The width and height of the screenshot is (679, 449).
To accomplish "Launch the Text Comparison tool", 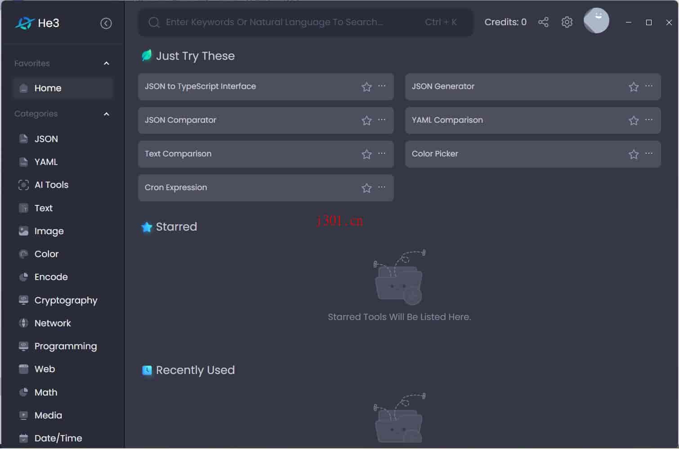I will tap(266, 154).
